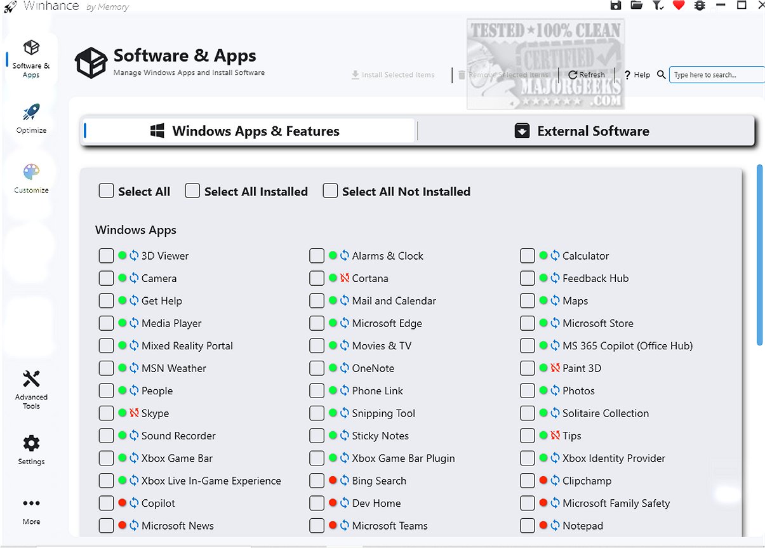Click the red cannot-reinstall icon beside Skype
Screen dimensions: 765x548
(134, 413)
